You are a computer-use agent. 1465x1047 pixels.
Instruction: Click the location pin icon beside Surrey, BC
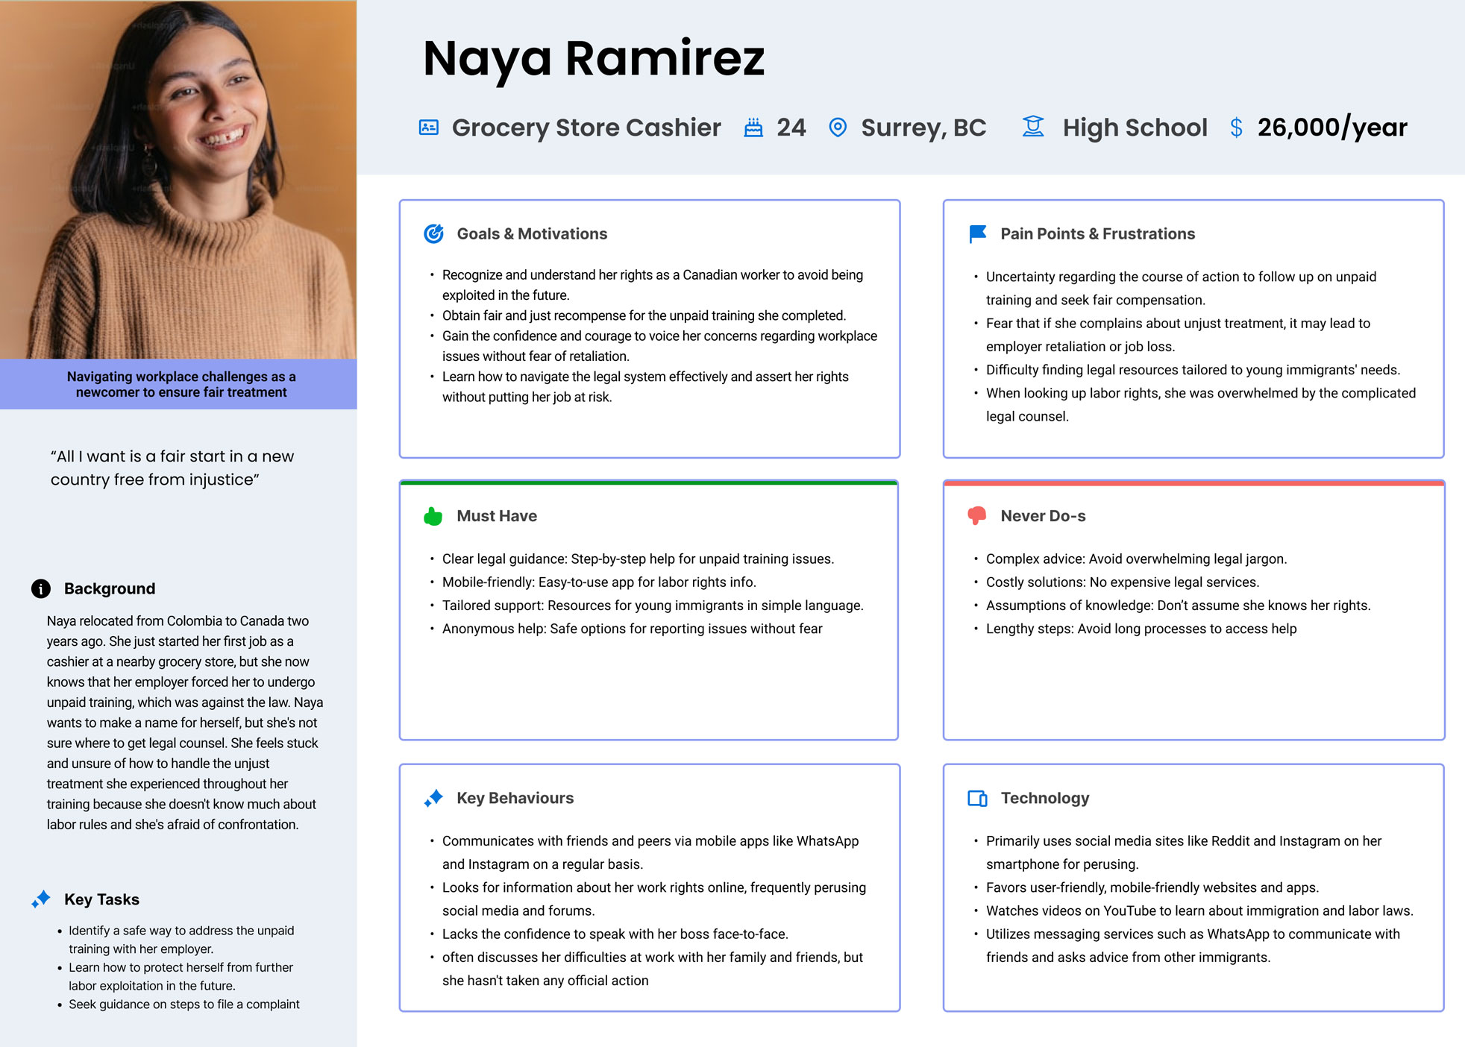pyautogui.click(x=838, y=128)
